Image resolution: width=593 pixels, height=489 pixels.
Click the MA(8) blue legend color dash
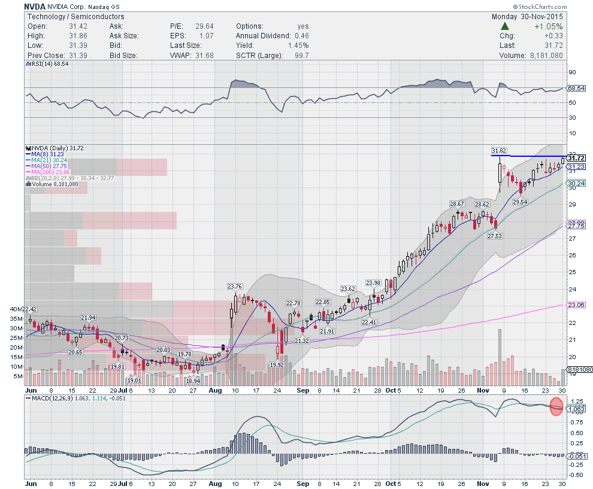pos(28,154)
